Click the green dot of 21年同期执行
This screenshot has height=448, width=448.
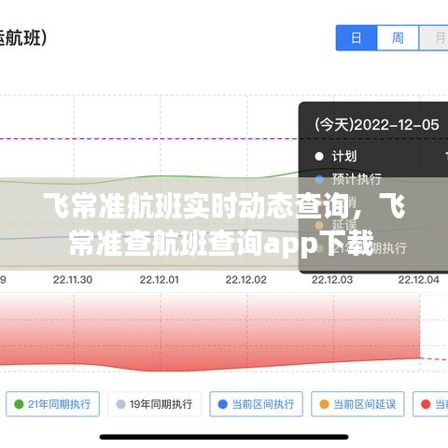[19, 404]
